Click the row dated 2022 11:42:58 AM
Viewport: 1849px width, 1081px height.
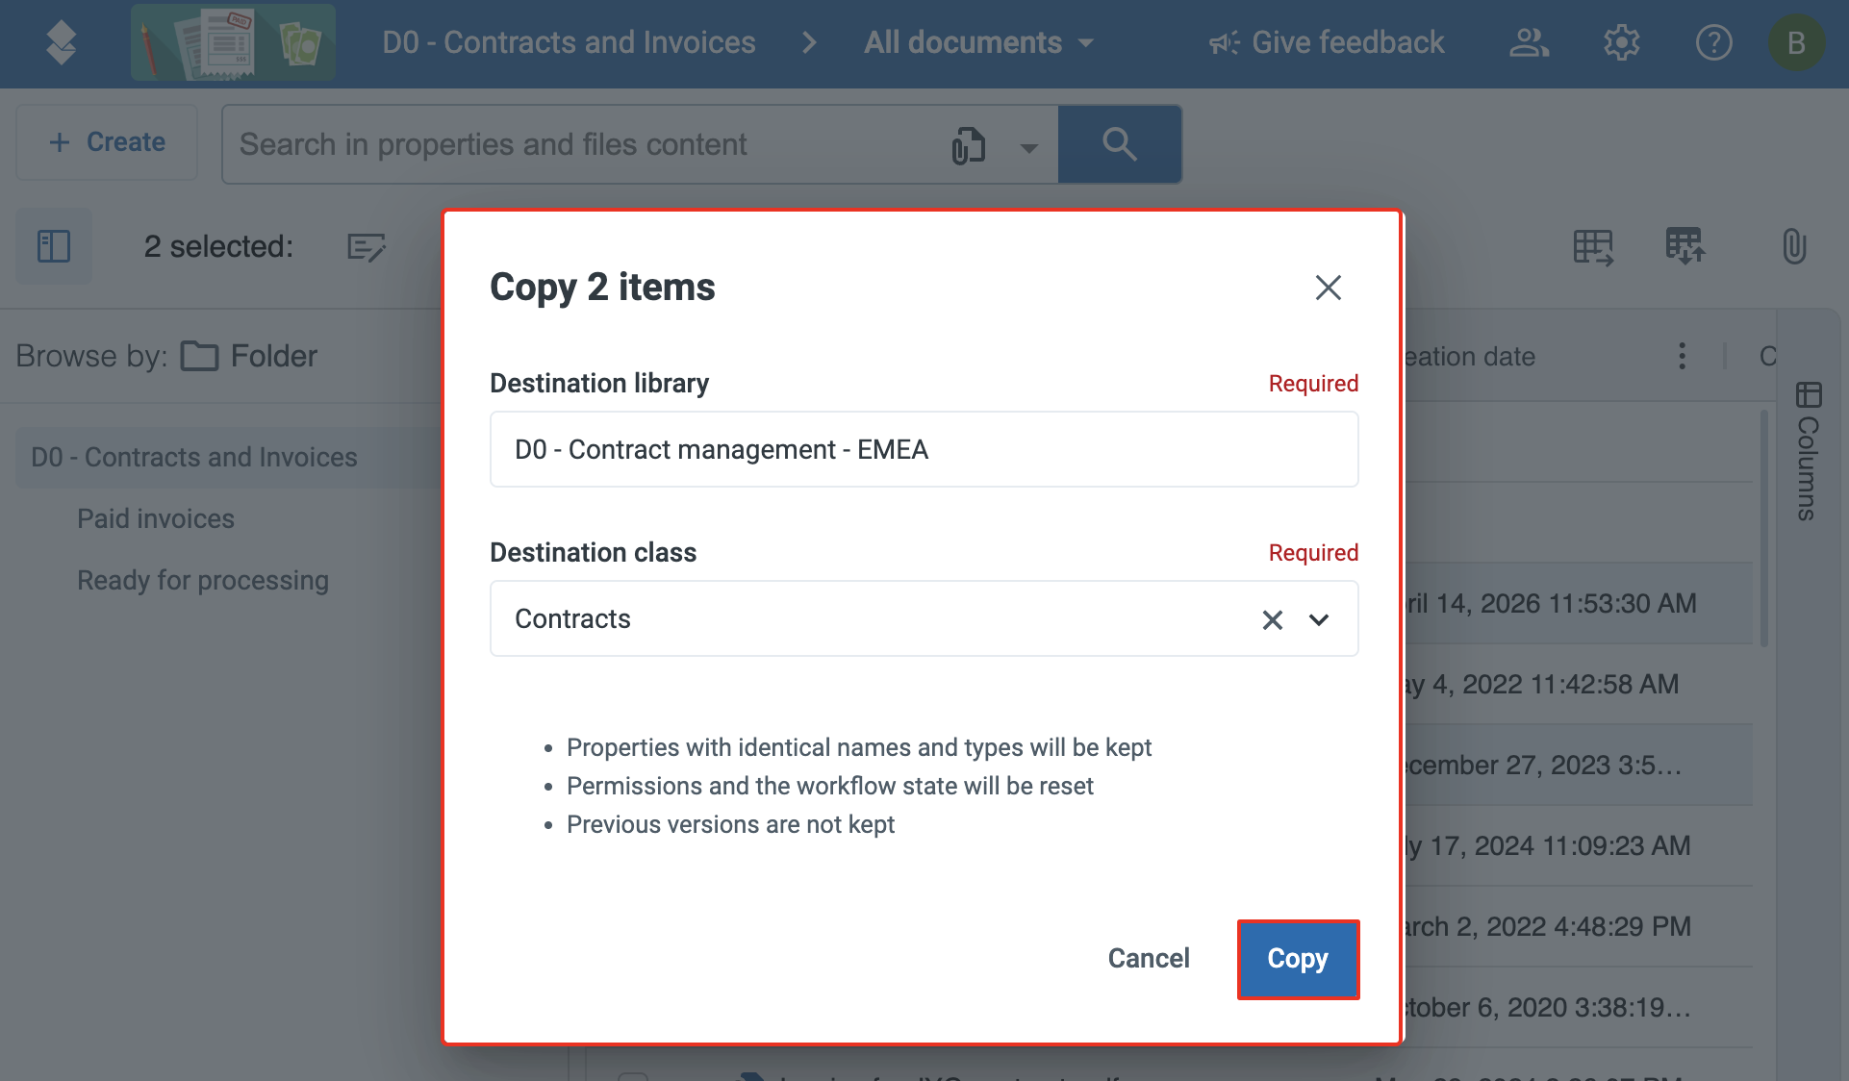(x=1578, y=684)
